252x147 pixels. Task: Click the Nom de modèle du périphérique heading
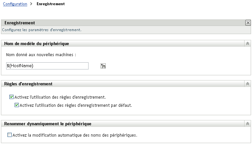36,43
